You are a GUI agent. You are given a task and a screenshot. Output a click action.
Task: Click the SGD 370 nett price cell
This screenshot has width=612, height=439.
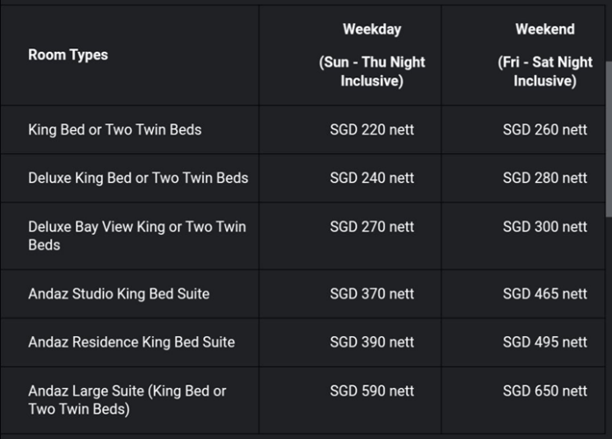(372, 294)
